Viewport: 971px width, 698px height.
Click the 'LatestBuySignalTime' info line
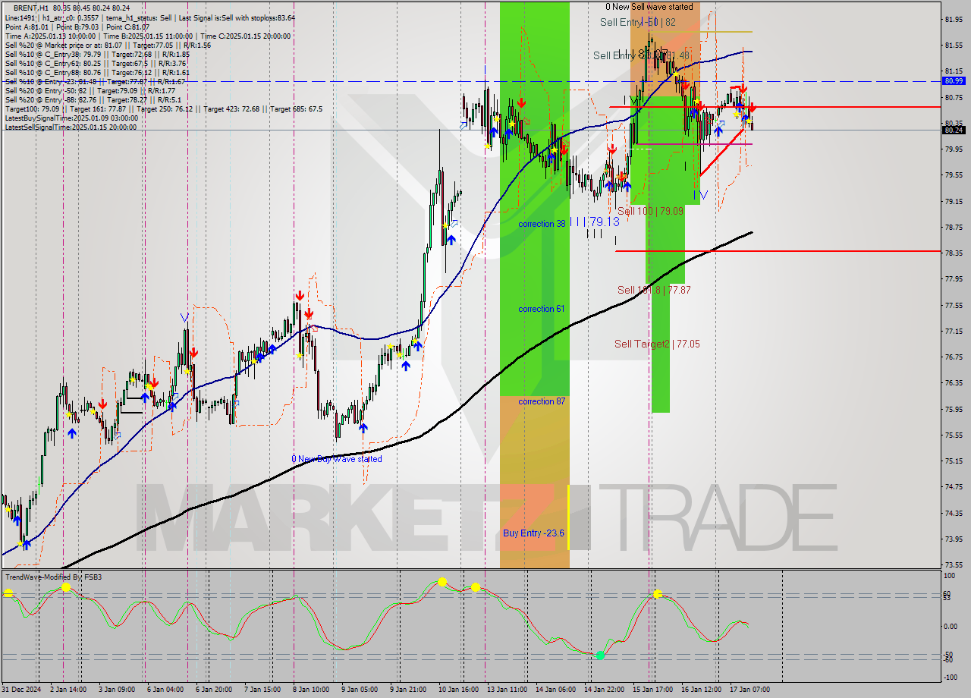[71, 118]
